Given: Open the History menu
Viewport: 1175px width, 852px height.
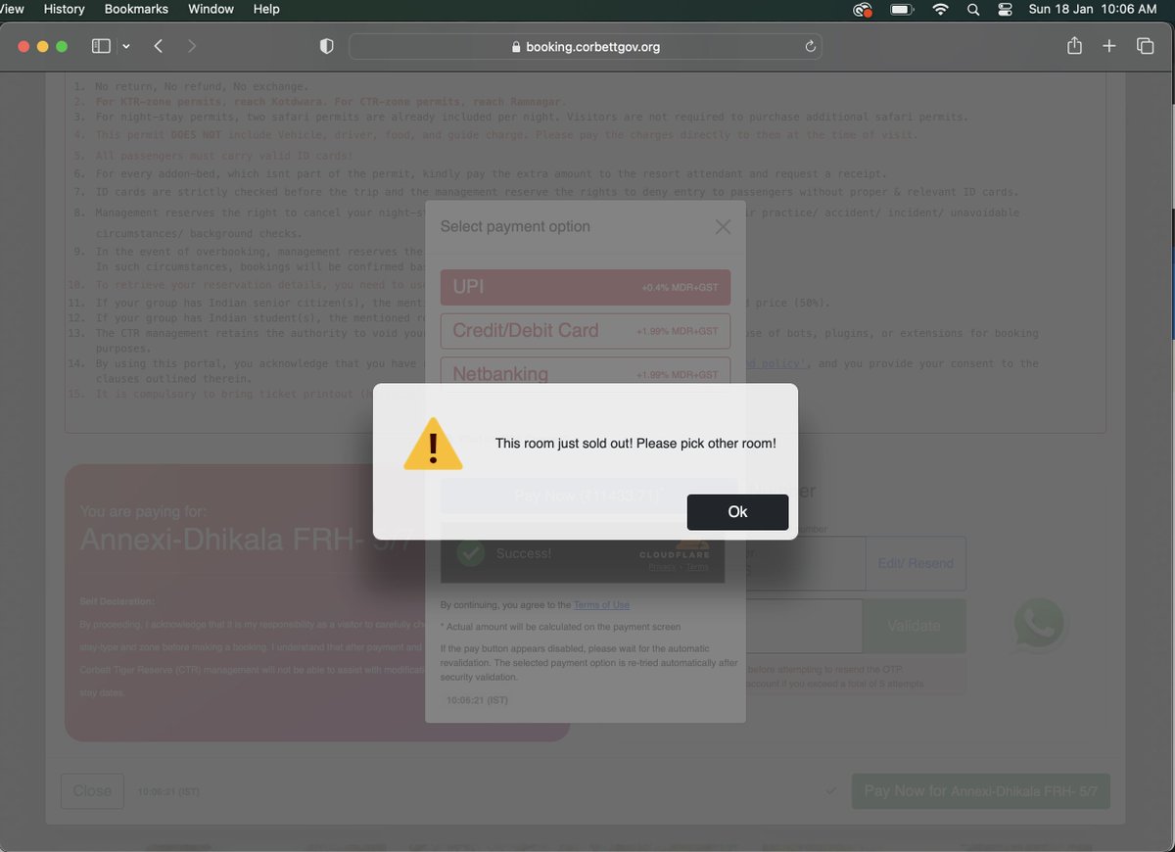Looking at the screenshot, I should click(x=65, y=9).
